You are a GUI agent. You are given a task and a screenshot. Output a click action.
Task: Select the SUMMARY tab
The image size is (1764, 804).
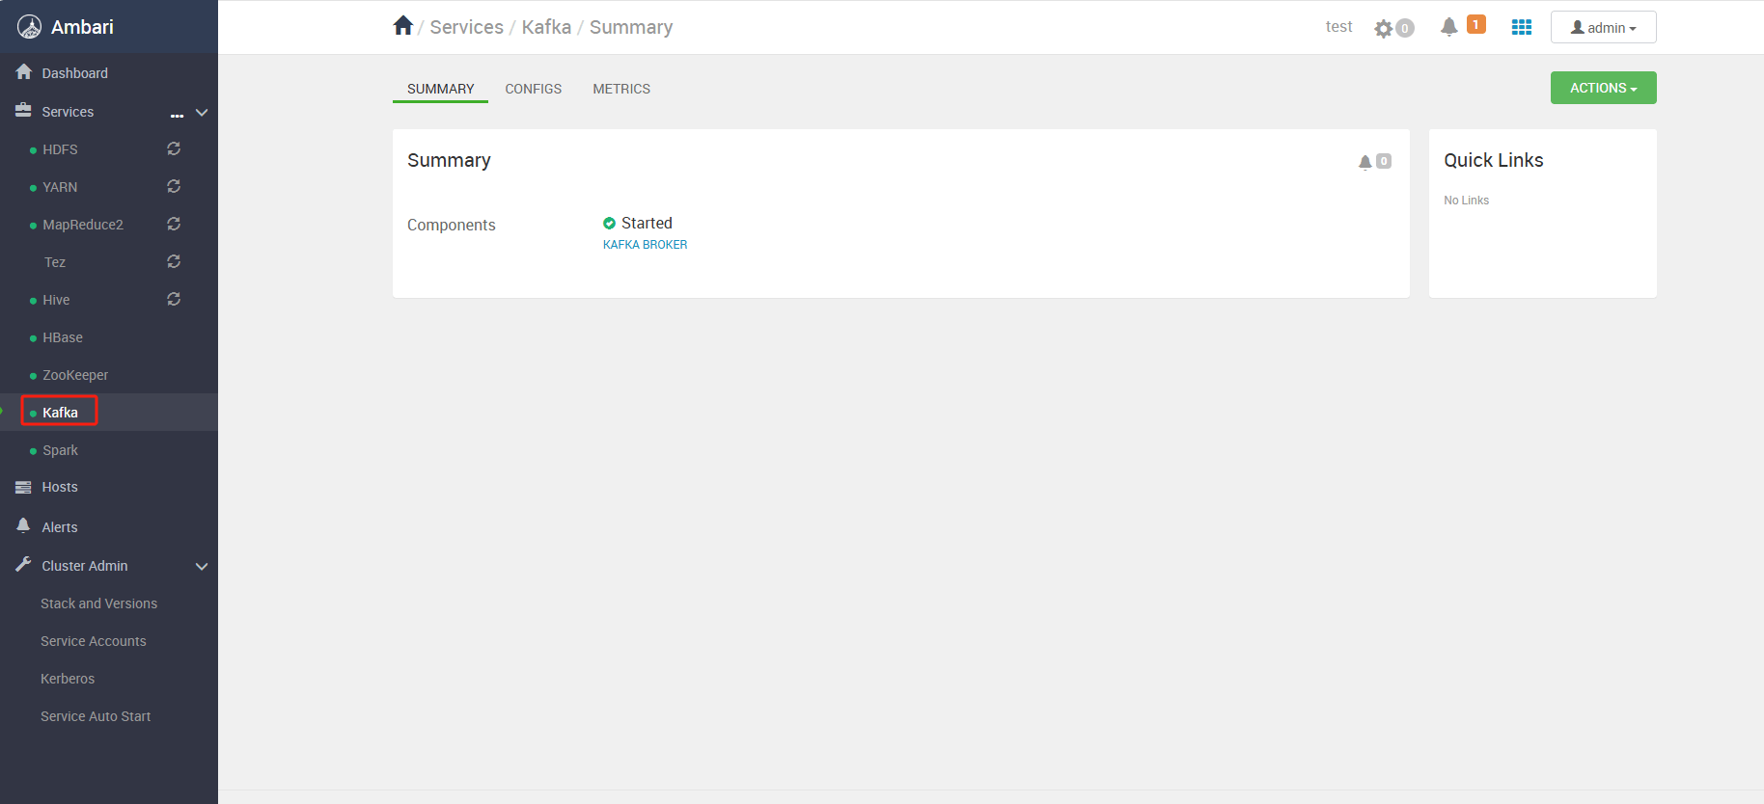tap(440, 89)
